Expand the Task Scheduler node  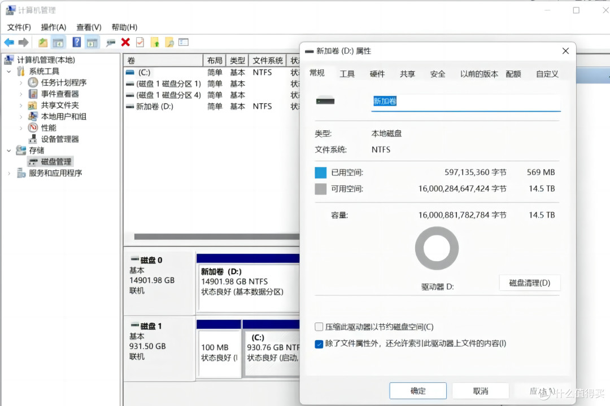point(21,83)
